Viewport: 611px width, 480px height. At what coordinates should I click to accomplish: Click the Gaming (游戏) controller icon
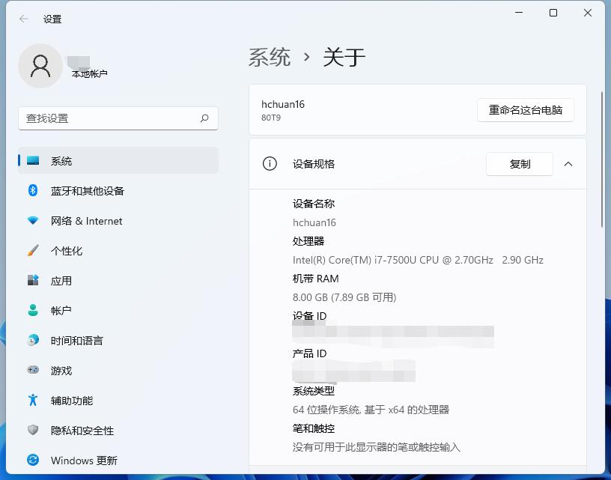pyautogui.click(x=31, y=371)
